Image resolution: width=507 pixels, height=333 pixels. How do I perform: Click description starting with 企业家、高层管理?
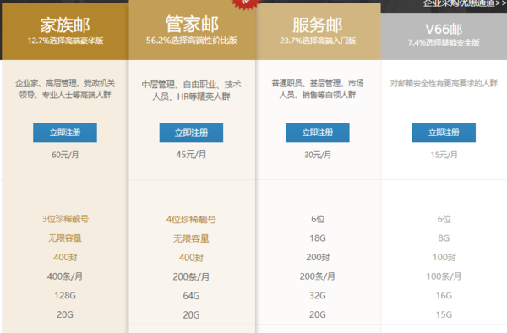pyautogui.click(x=65, y=90)
